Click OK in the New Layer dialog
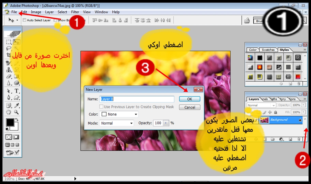The width and height of the screenshot is (311, 184). 189,99
